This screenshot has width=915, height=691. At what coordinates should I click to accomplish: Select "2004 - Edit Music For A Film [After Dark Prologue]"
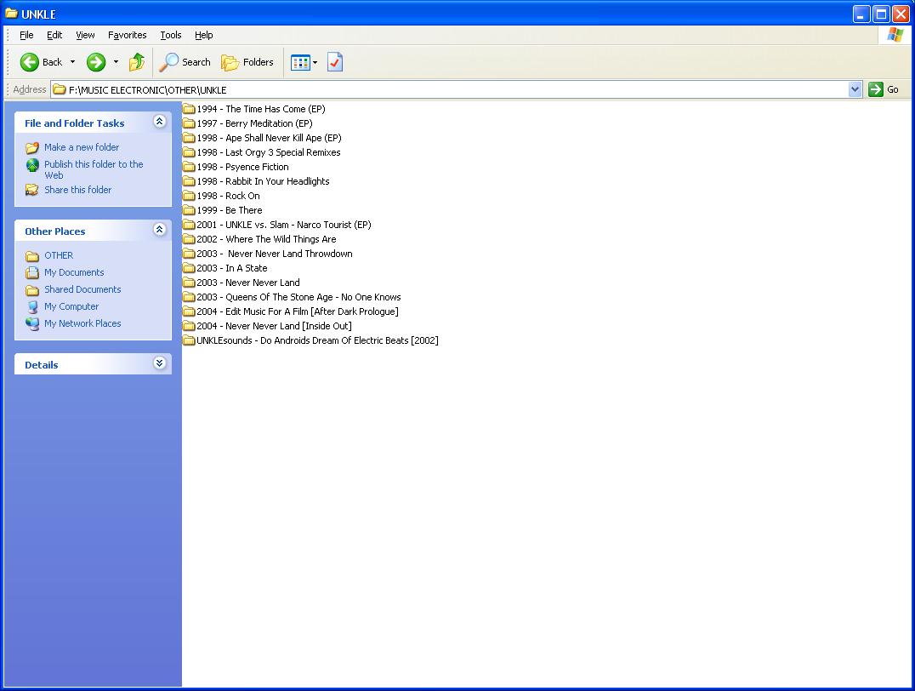coord(298,312)
